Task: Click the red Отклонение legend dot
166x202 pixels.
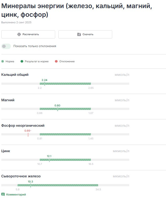Action: tap(56, 61)
